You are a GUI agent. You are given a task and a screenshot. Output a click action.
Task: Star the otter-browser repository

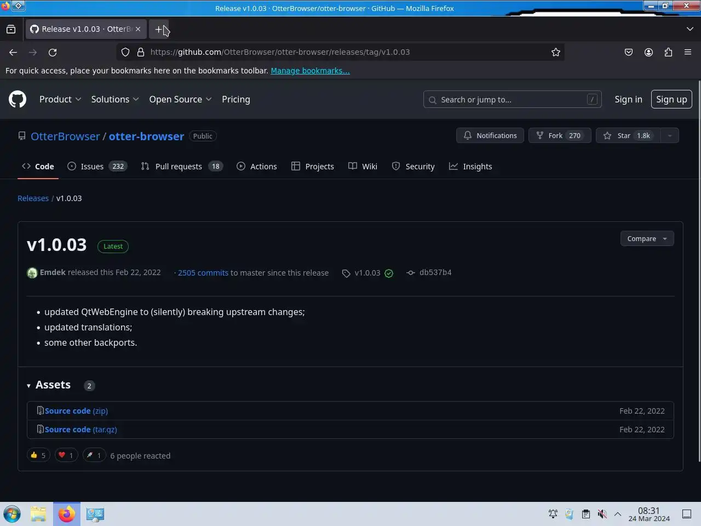(628, 135)
